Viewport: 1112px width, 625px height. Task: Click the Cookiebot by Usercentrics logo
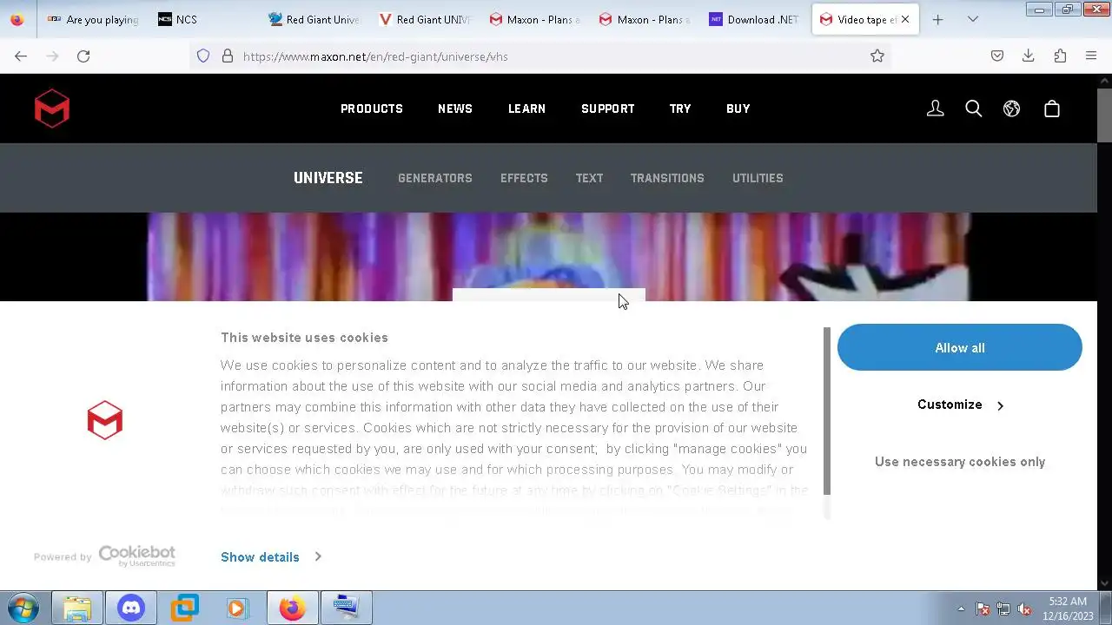pyautogui.click(x=137, y=556)
